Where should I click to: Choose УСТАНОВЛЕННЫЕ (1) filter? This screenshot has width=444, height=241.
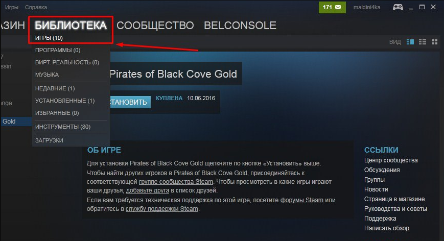pos(65,101)
